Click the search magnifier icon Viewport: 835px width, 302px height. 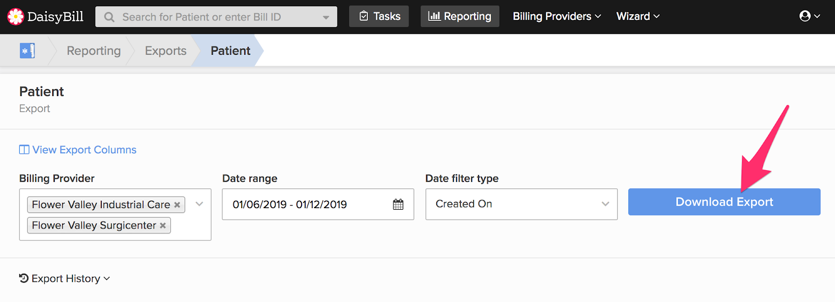(x=109, y=17)
